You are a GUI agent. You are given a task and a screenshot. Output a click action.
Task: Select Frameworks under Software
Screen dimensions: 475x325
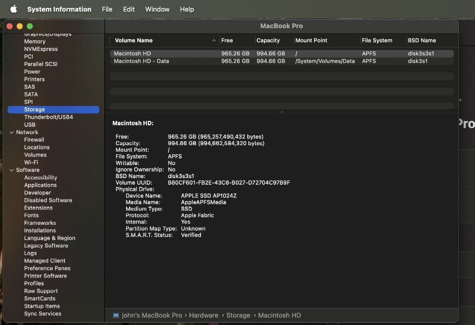pyautogui.click(x=40, y=223)
